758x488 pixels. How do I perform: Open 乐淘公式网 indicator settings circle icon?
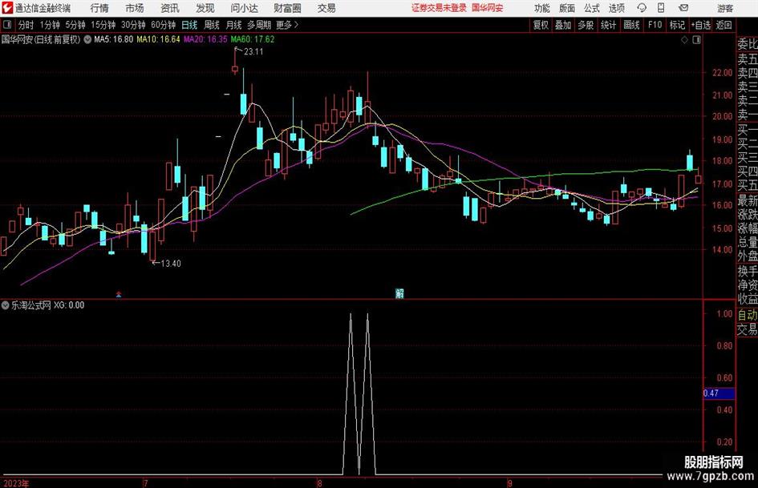tap(6, 305)
